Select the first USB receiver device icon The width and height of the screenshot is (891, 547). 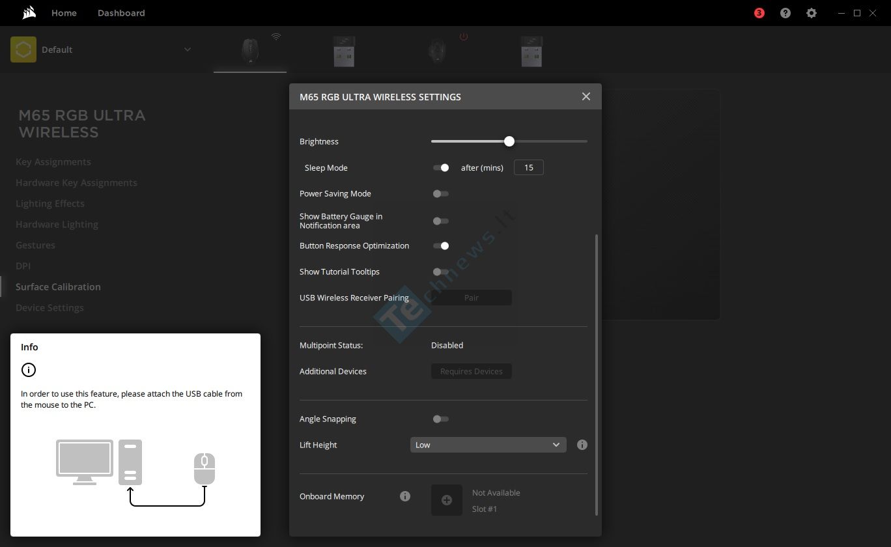pos(344,51)
